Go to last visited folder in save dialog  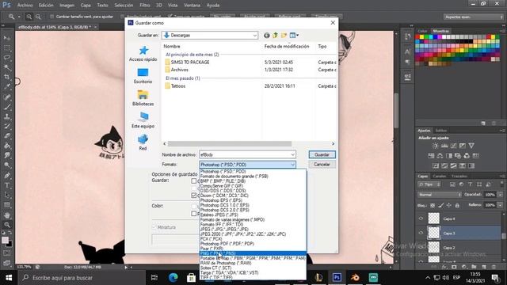pos(267,35)
